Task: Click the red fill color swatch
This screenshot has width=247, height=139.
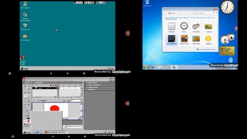Action: point(28,121)
